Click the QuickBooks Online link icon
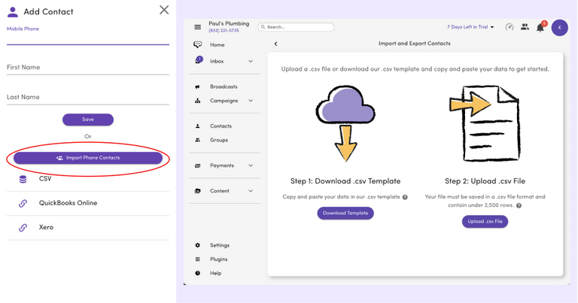 tap(23, 203)
